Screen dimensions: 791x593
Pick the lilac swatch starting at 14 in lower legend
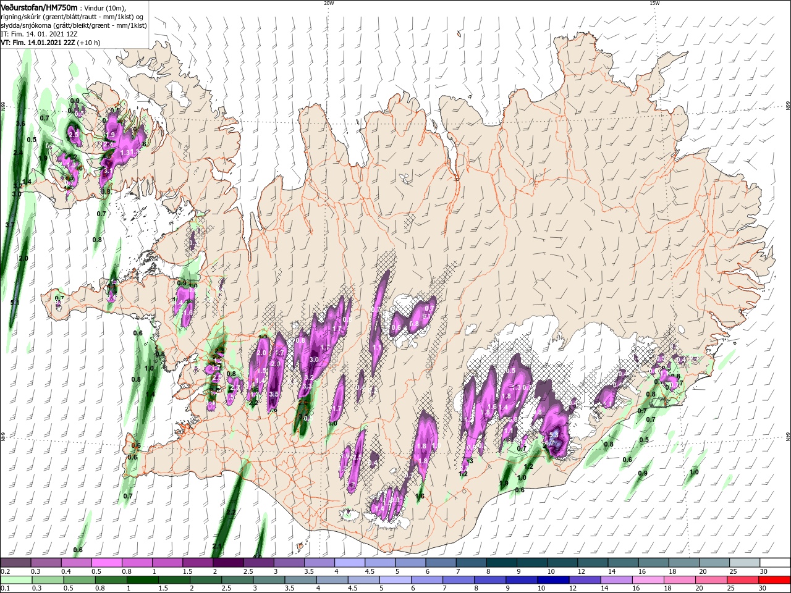(x=616, y=580)
